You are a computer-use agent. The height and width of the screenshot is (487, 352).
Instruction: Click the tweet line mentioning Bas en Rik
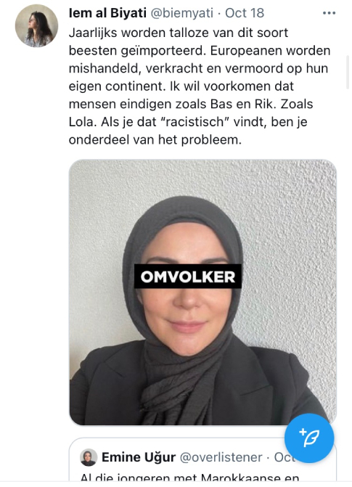tap(191, 104)
